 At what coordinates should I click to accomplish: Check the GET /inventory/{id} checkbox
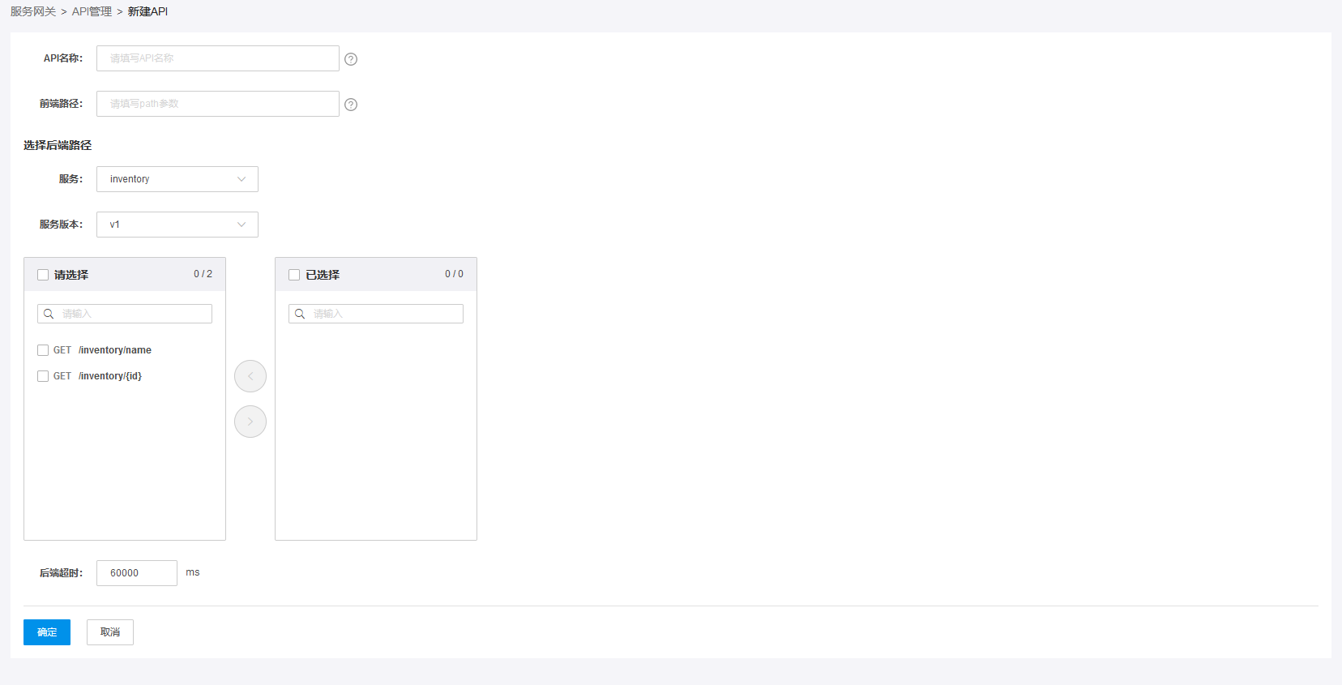[43, 376]
